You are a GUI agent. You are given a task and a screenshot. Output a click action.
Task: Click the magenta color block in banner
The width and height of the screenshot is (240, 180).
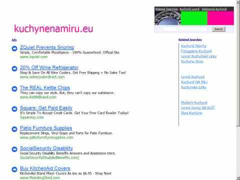pyautogui.click(x=220, y=18)
